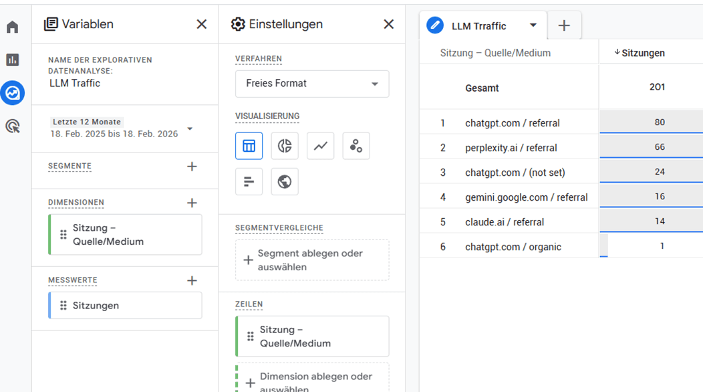Click the sessions value 24
The width and height of the screenshot is (703, 392).
[660, 171]
